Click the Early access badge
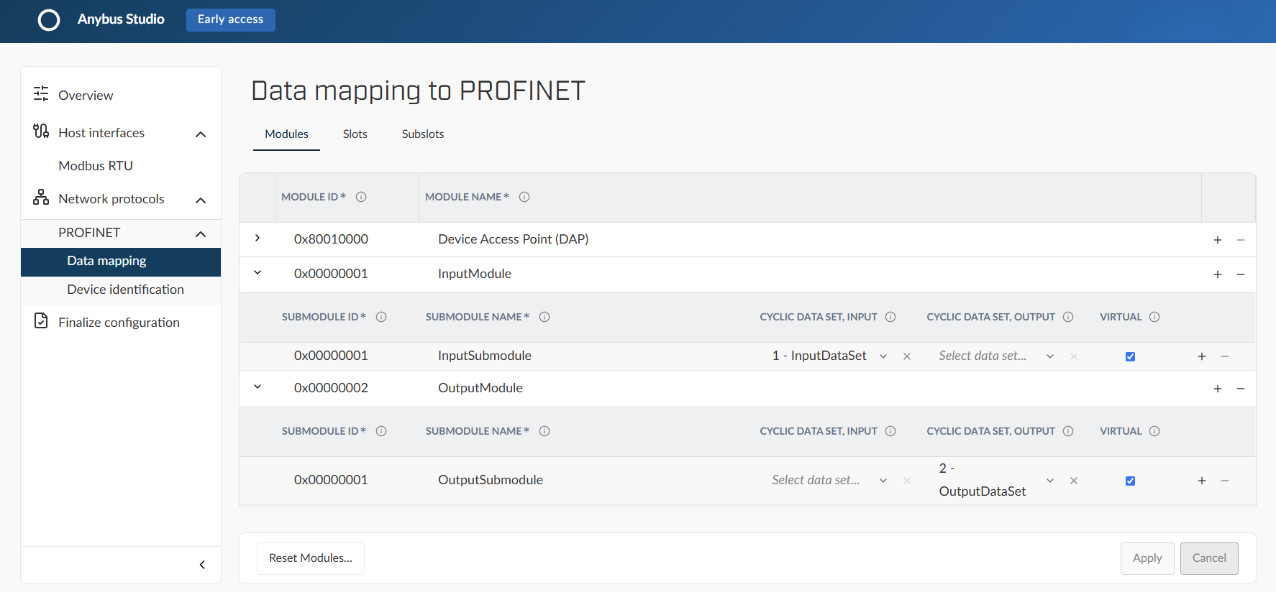 [x=231, y=19]
